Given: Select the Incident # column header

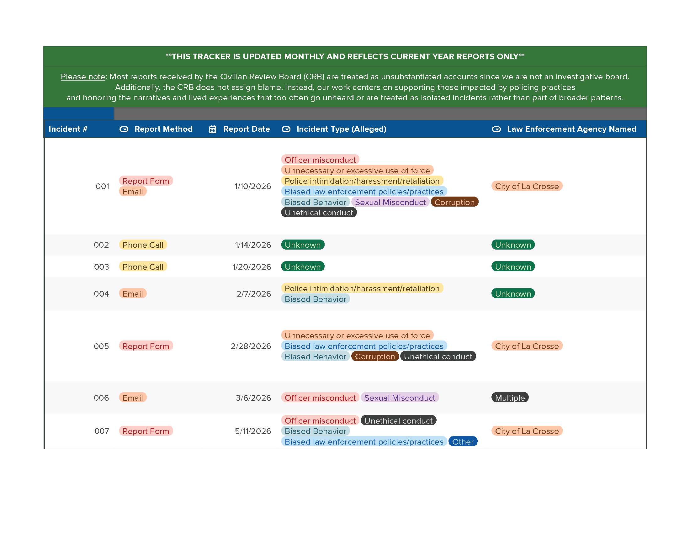Looking at the screenshot, I should click(x=68, y=129).
